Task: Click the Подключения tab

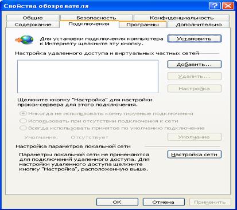Action: pyautogui.click(x=89, y=24)
